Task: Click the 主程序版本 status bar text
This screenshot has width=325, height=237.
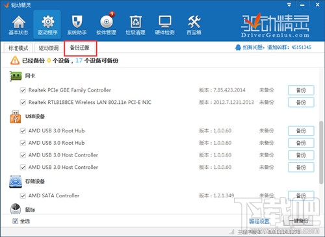Action: 268,232
